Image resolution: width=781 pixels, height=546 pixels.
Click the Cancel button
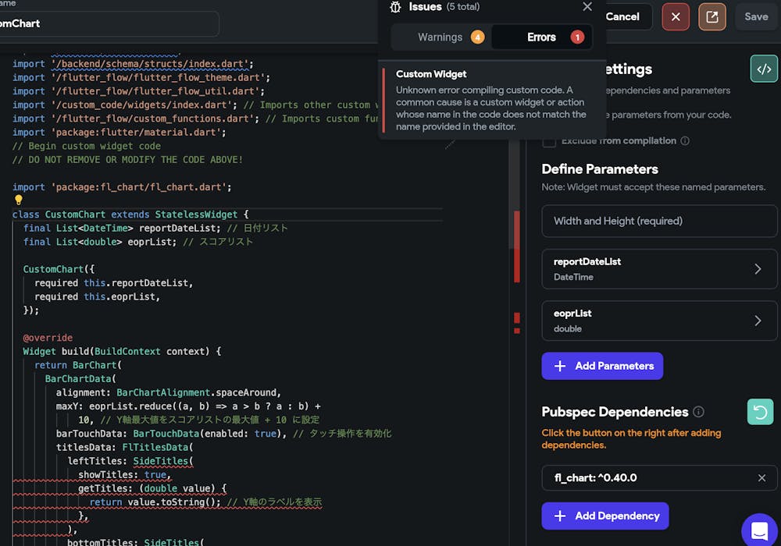coord(623,16)
